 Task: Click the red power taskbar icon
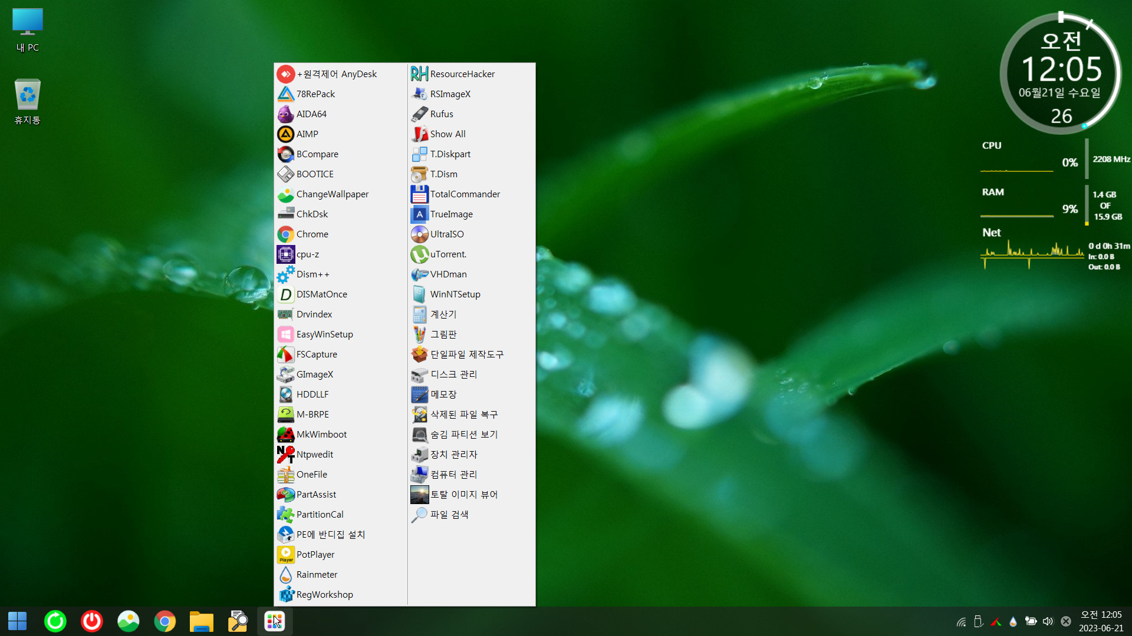click(x=92, y=621)
